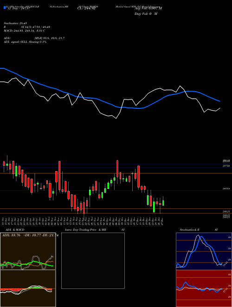The height and width of the screenshot is (307, 232).
Task: Click the '249.64' price axis label
Action: coord(226,189)
